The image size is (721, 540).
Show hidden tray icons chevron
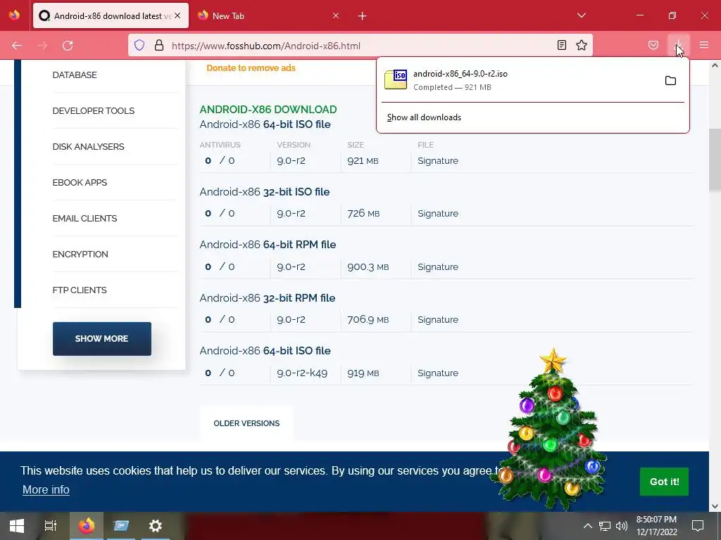pos(587,526)
